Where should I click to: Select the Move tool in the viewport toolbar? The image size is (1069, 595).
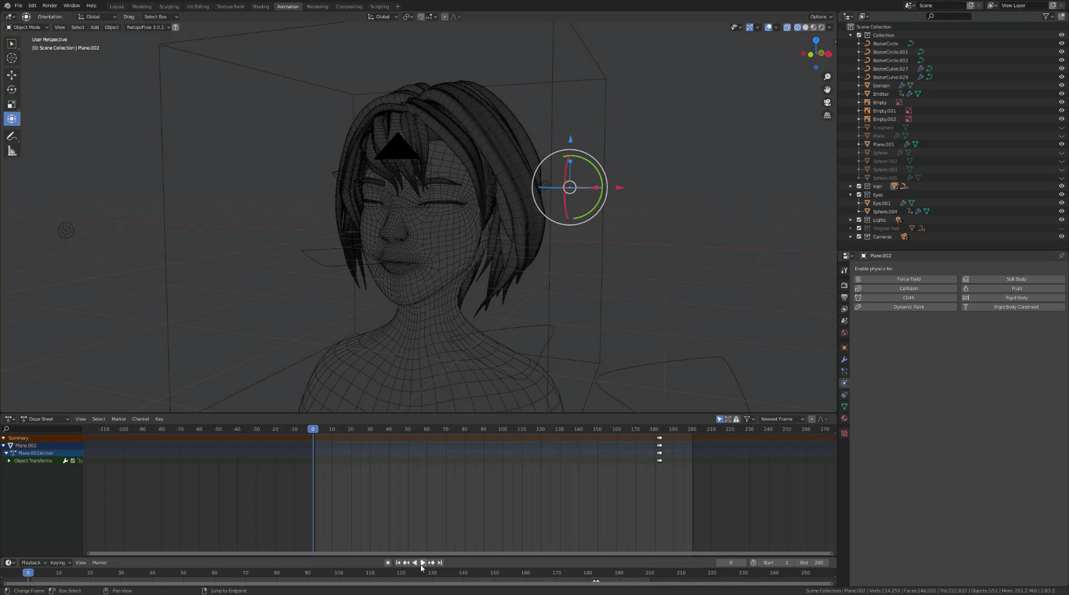12,75
